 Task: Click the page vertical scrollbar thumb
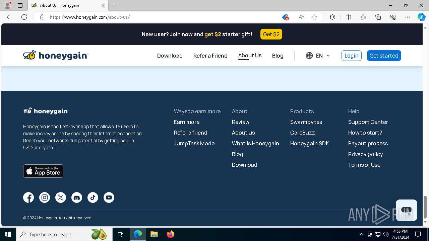pyautogui.click(x=425, y=207)
